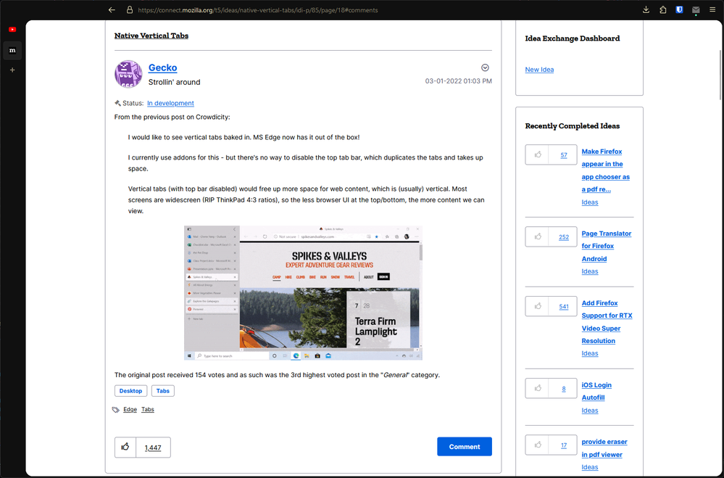Viewport: 724px width, 478px height.
Task: Open the browser hamburger menu
Action: pyautogui.click(x=712, y=9)
